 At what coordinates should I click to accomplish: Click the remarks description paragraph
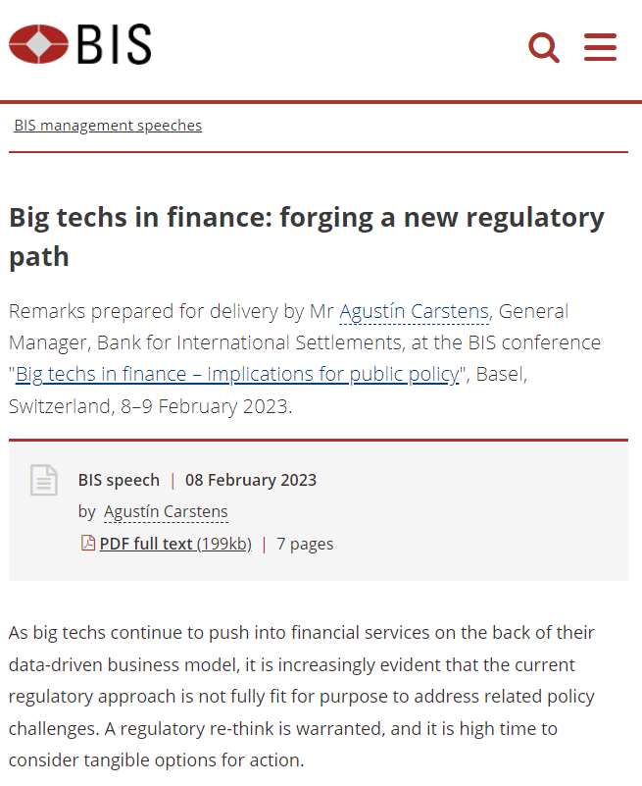coord(305,358)
